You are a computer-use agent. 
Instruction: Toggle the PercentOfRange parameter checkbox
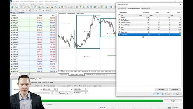point(119,22)
